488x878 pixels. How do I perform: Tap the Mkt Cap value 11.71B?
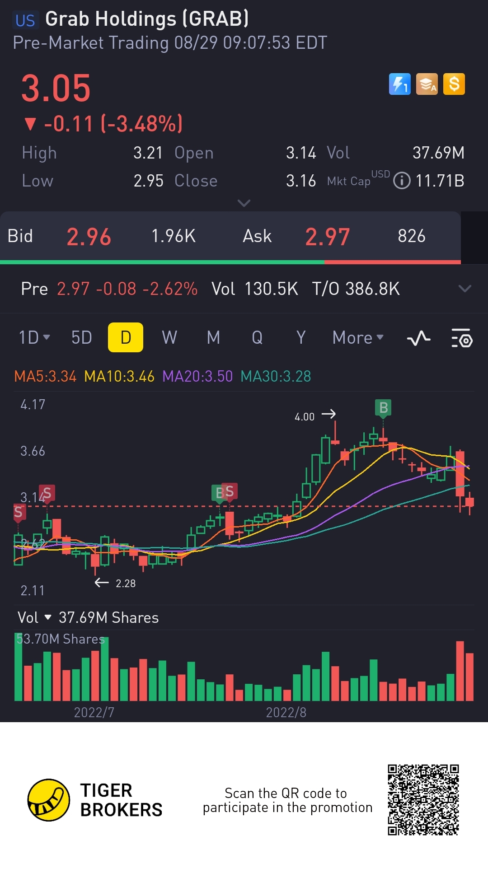click(x=440, y=181)
